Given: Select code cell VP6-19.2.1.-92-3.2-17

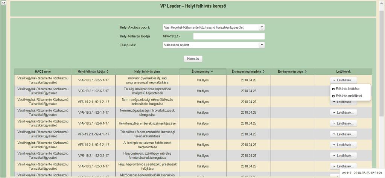Looking at the screenshot, I should pos(93,156).
